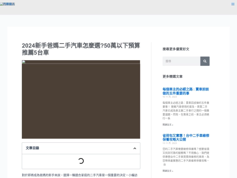Viewport: 237px width, 178px height.
Task: Click date under 每個車主的必經之路 article
Action: click(170, 97)
